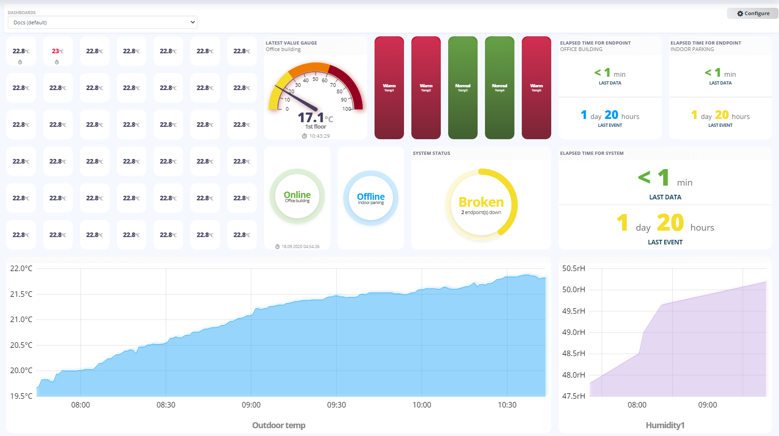The height and width of the screenshot is (436, 779).
Task: Click the clock icon under red 23°C tile
Action: point(57,62)
